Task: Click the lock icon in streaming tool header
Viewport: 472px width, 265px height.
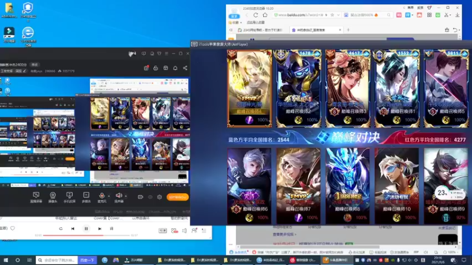Action: (x=156, y=68)
